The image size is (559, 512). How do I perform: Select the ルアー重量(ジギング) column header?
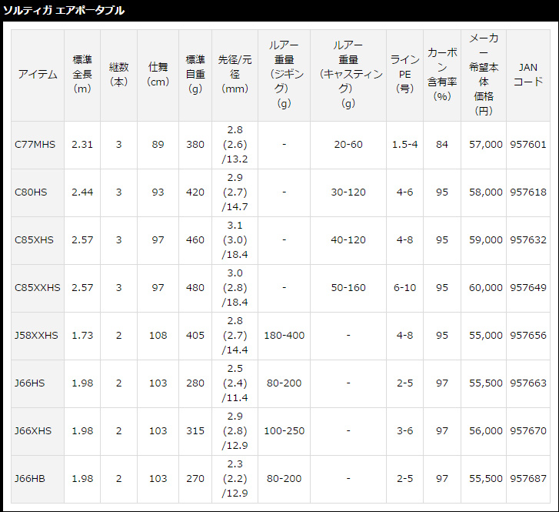pos(284,74)
